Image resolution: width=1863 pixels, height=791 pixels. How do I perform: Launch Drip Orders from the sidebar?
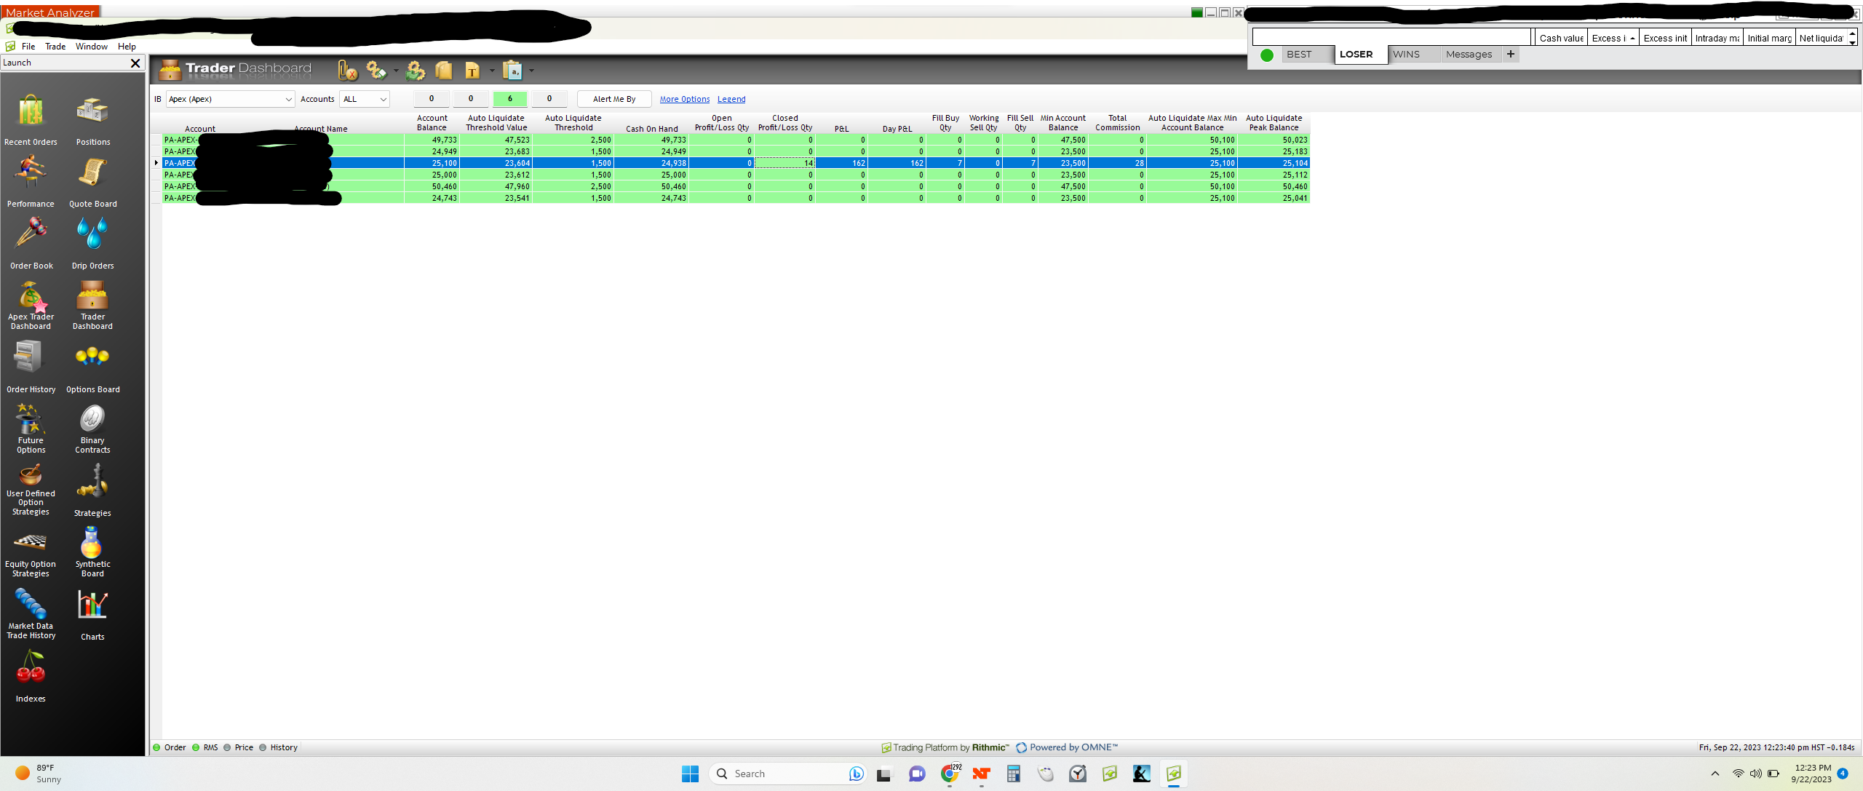click(93, 243)
